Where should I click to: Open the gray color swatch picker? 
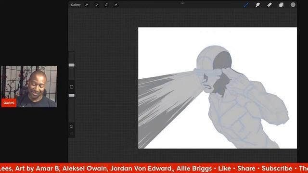(x=293, y=5)
